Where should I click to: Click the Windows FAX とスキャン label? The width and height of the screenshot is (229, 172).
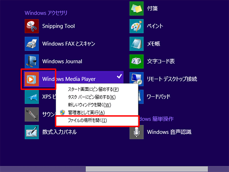69,44
